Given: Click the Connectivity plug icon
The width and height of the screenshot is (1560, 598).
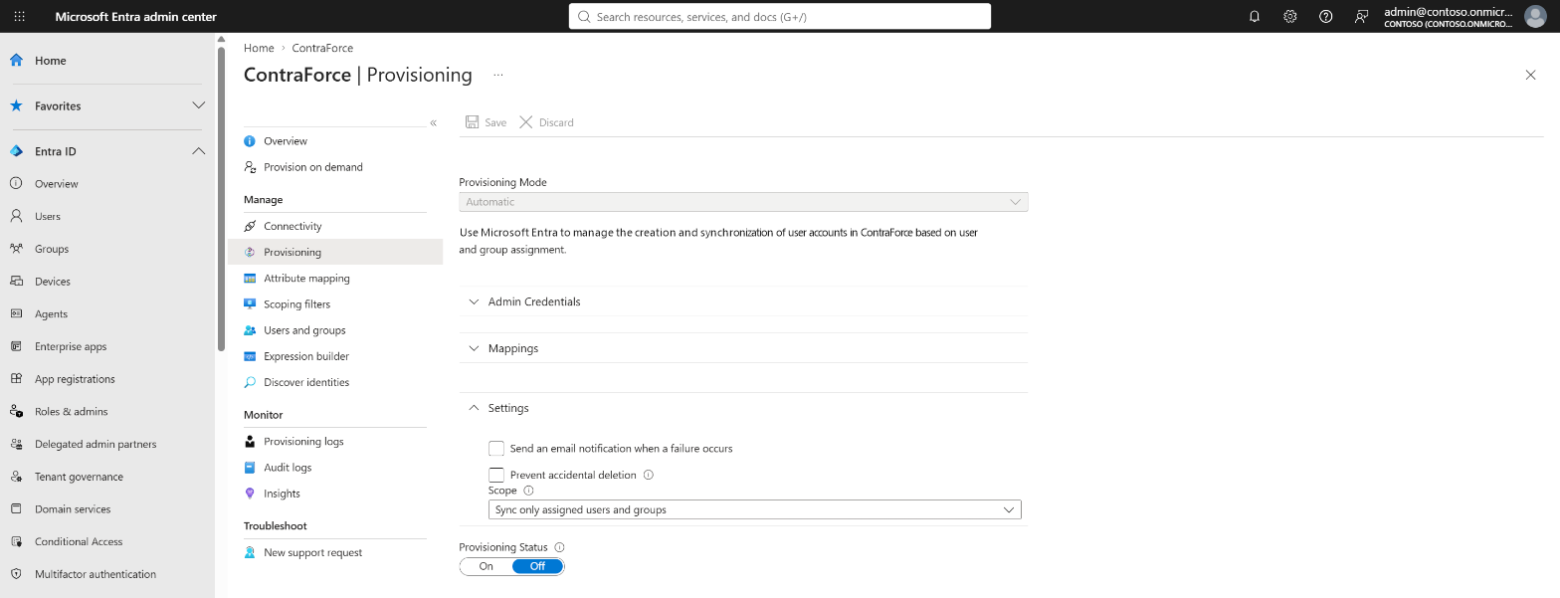Looking at the screenshot, I should click(250, 226).
